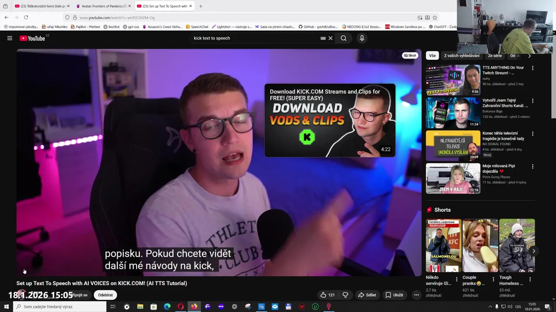556x312 pixels.
Task: Click the Sdílet share button
Action: 367,295
